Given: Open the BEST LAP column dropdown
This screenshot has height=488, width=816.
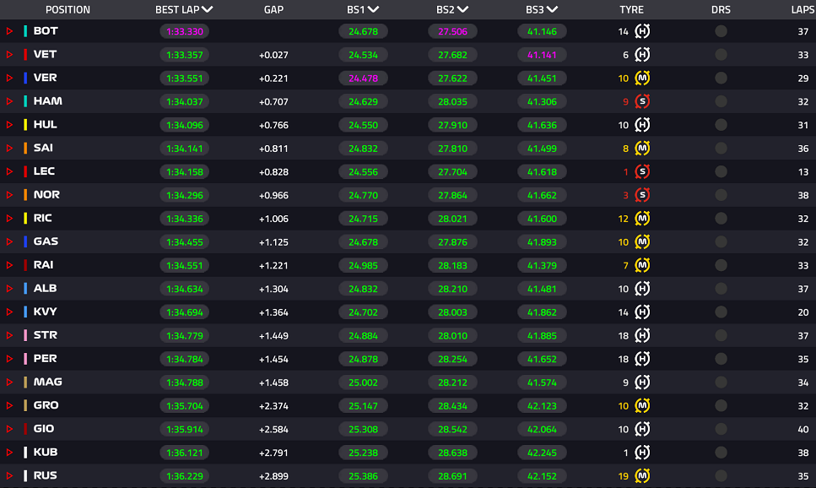Looking at the screenshot, I should pyautogui.click(x=207, y=9).
